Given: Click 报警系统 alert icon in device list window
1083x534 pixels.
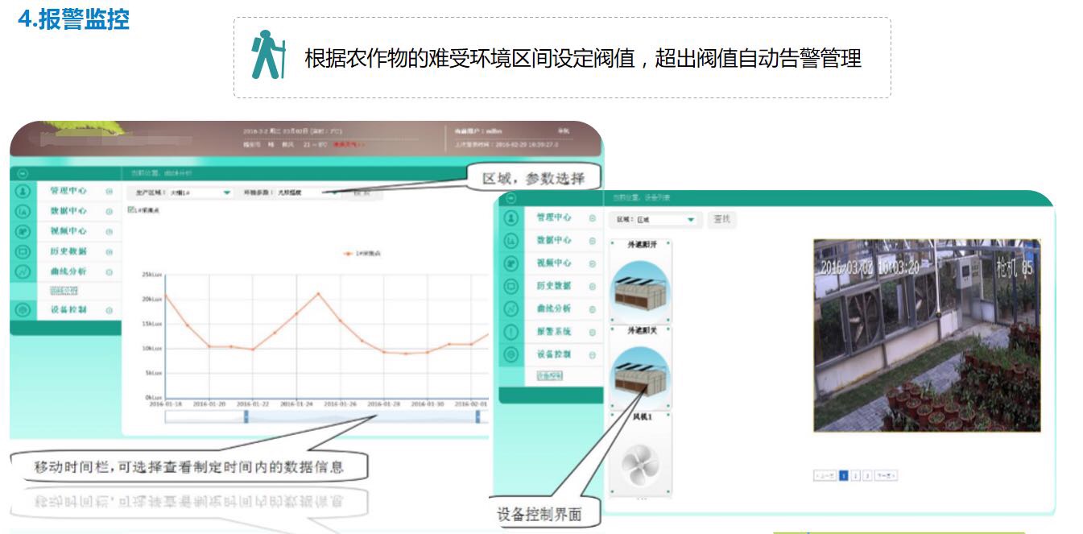Looking at the screenshot, I should click(510, 331).
